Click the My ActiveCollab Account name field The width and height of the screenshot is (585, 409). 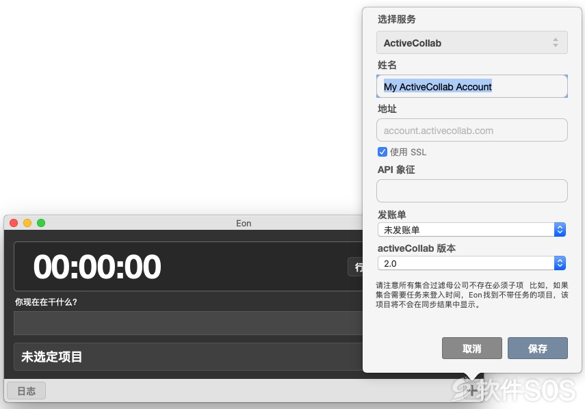472,86
